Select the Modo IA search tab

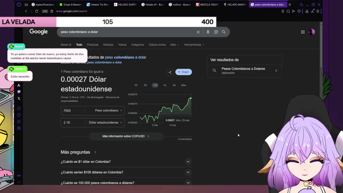tap(66, 45)
